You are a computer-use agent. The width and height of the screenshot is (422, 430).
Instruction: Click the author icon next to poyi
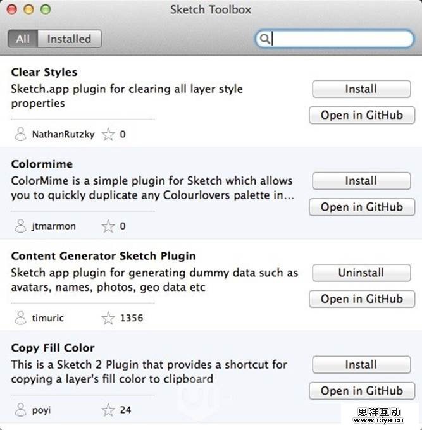coord(20,410)
